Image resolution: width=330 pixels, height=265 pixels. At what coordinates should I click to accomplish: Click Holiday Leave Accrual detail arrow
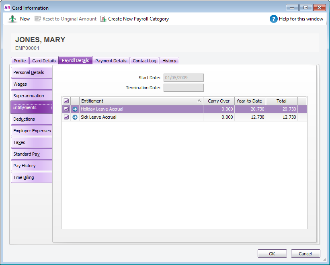pos(75,109)
